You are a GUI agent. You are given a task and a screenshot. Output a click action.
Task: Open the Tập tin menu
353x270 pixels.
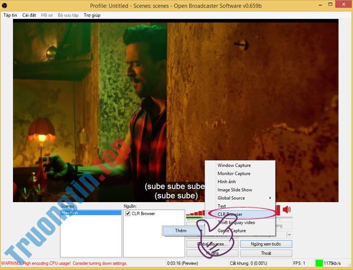pos(10,15)
